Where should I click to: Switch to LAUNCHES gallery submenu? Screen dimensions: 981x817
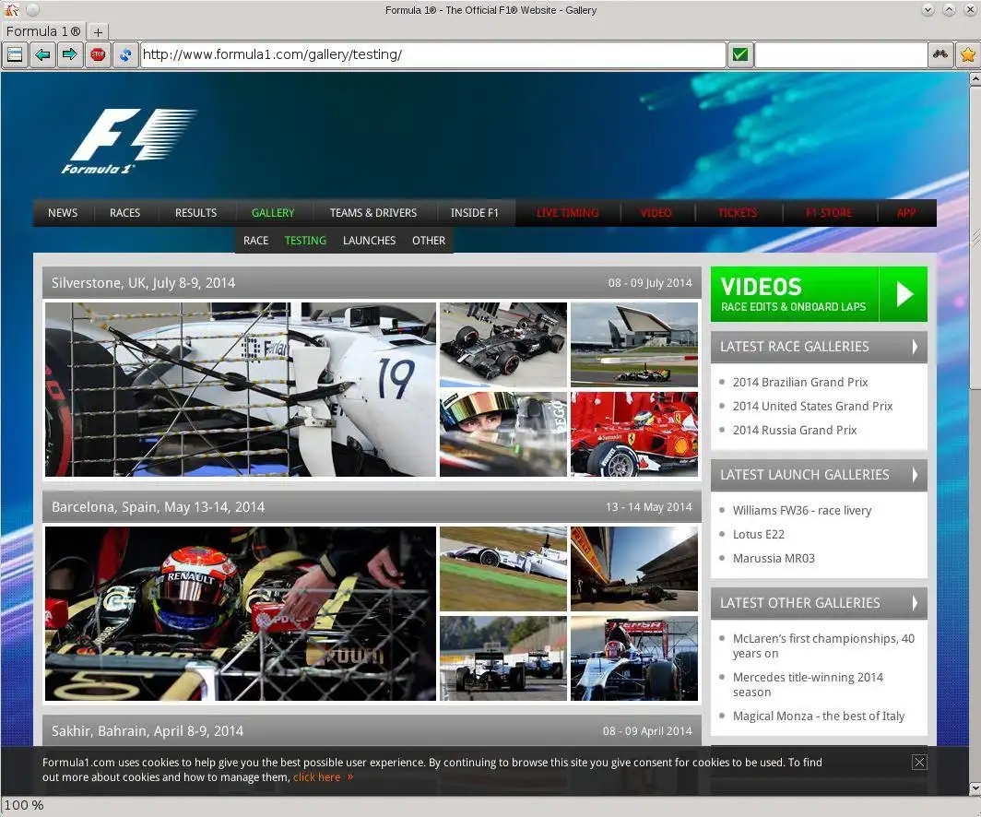click(369, 241)
